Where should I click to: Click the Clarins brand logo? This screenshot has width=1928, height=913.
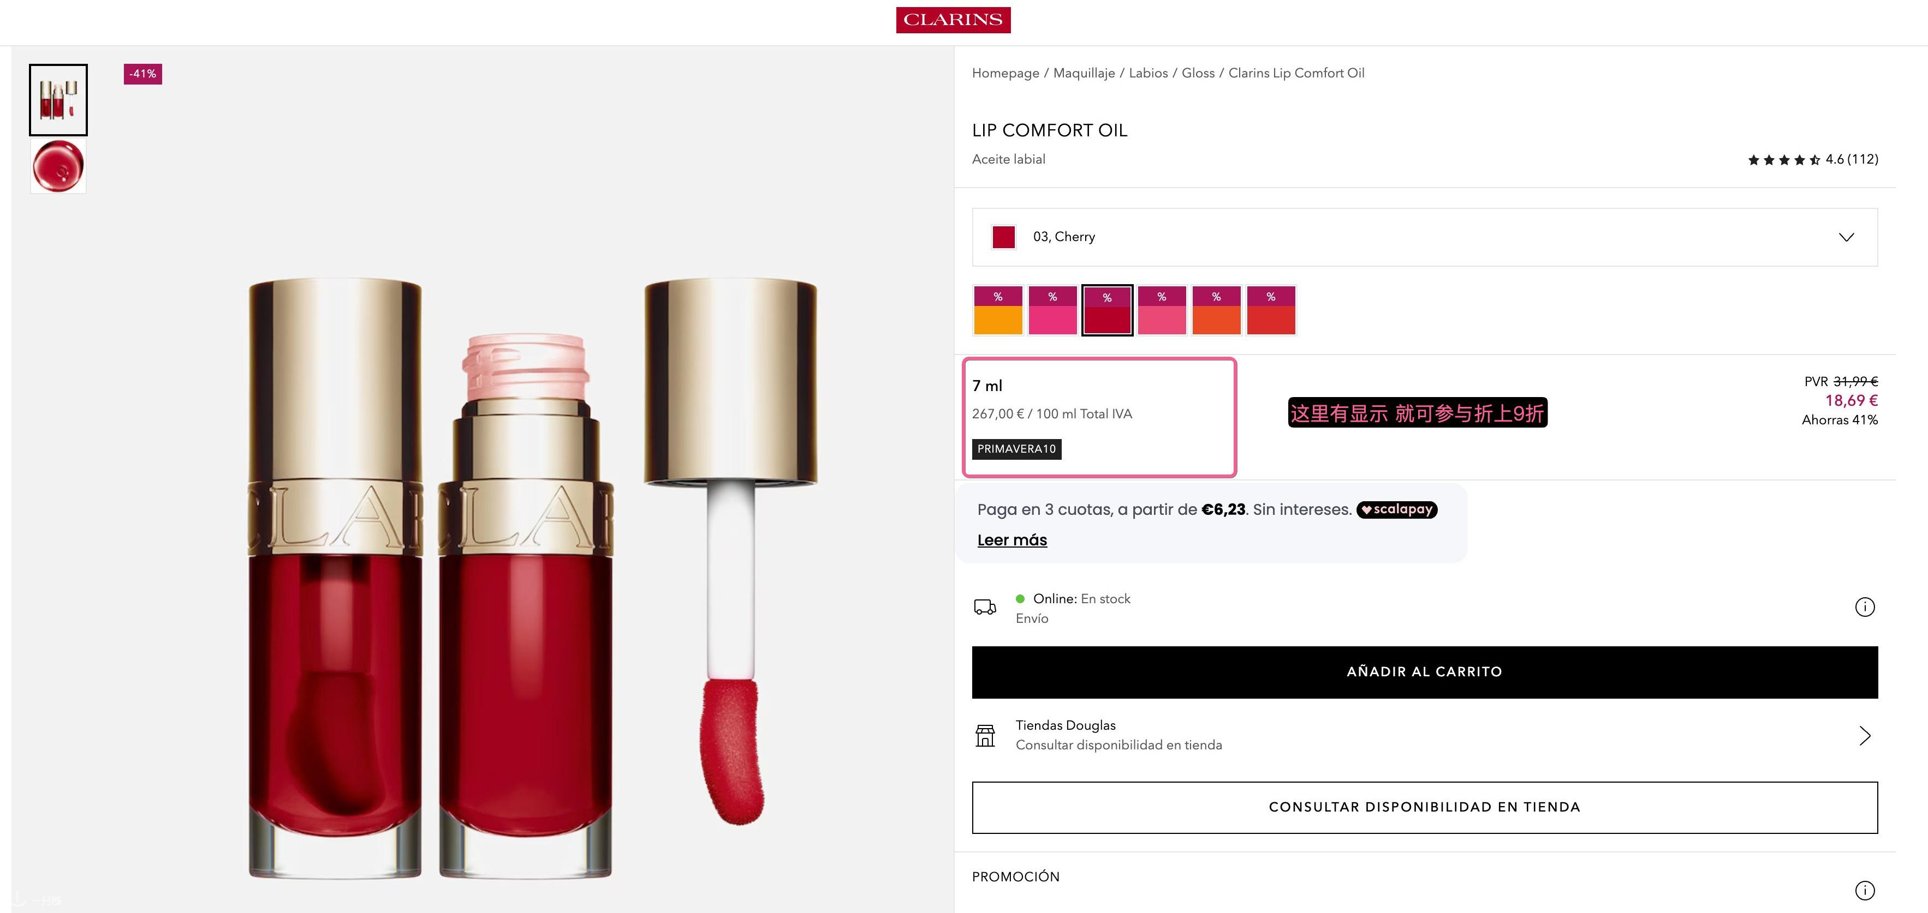coord(953,20)
